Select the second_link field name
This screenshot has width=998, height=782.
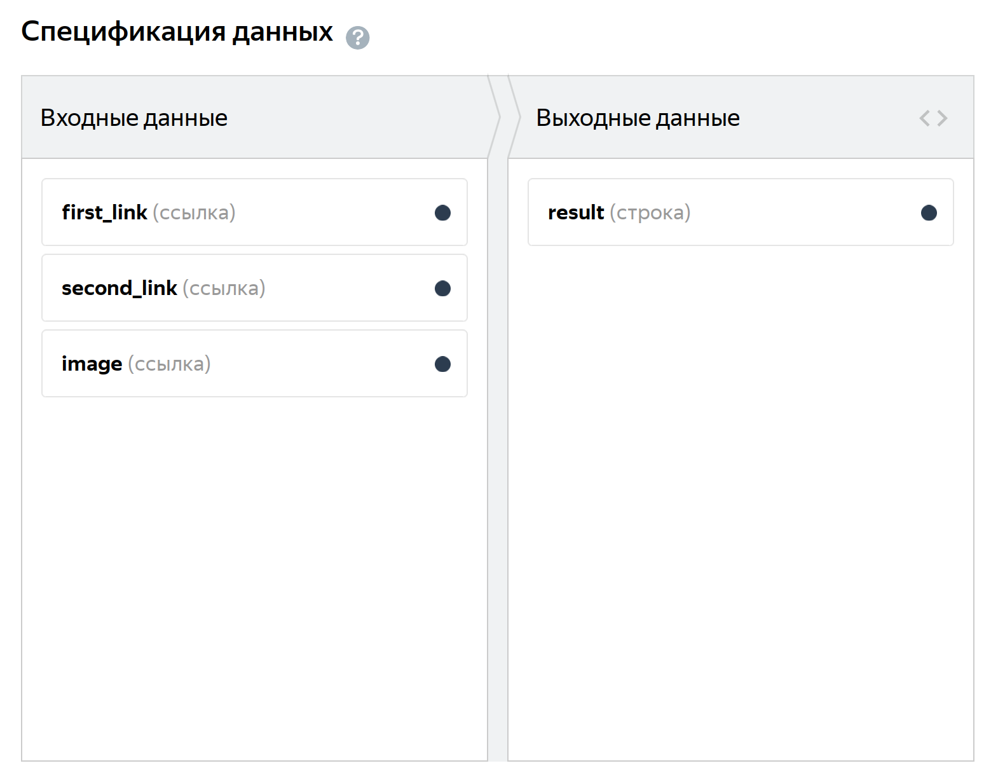point(119,288)
